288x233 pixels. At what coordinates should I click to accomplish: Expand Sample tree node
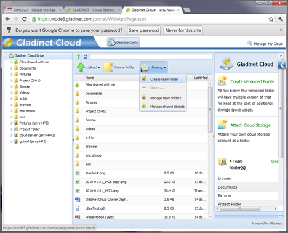(x=12, y=86)
